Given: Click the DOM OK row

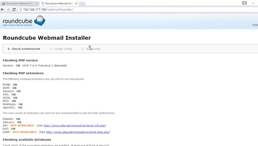Looking at the screenshot, I should [10, 88].
